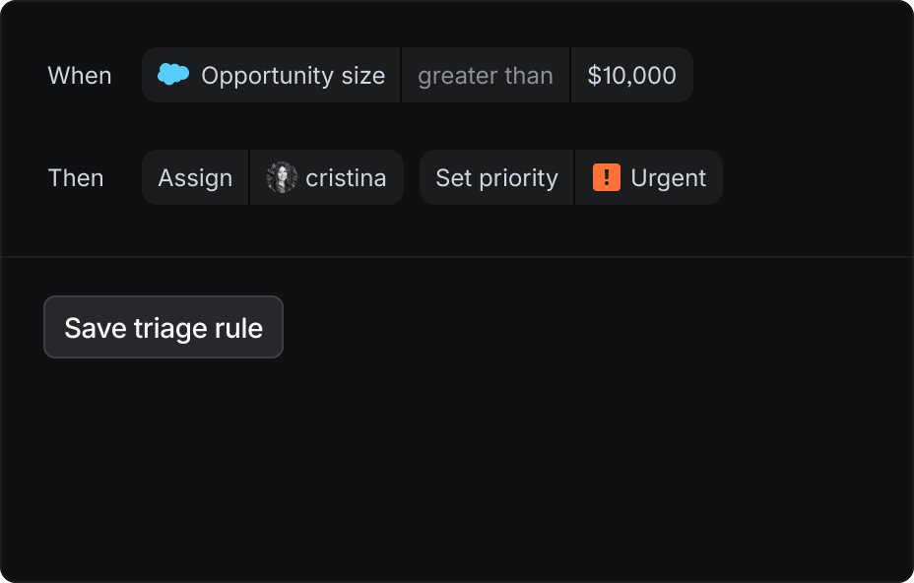
Task: Edit the $10,000 threshold value
Action: point(631,75)
